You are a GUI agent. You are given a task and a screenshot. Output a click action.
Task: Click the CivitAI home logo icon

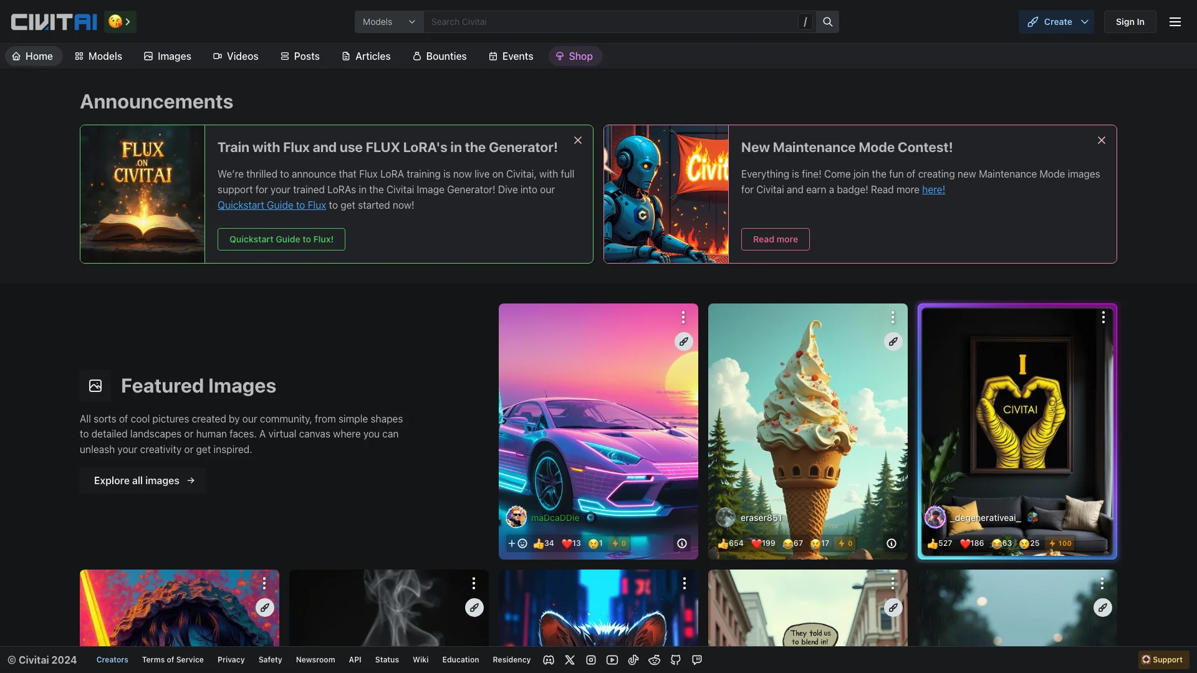click(x=52, y=21)
